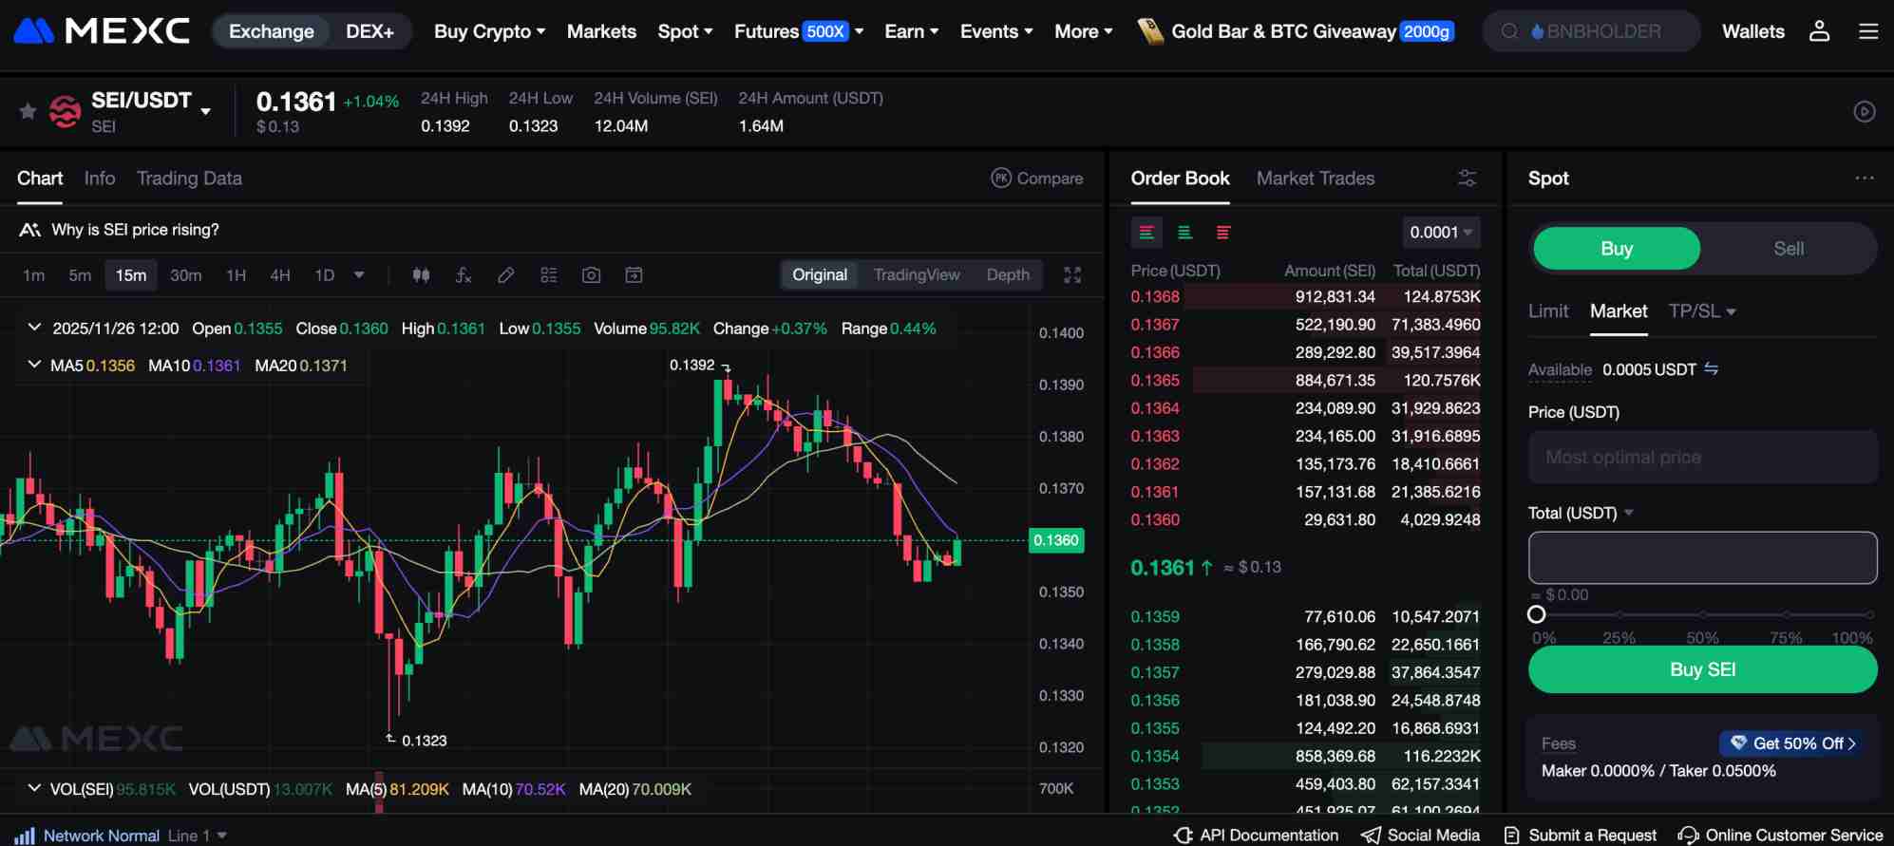Open the candlestick chart type icon
This screenshot has width=1894, height=846.
click(421, 275)
